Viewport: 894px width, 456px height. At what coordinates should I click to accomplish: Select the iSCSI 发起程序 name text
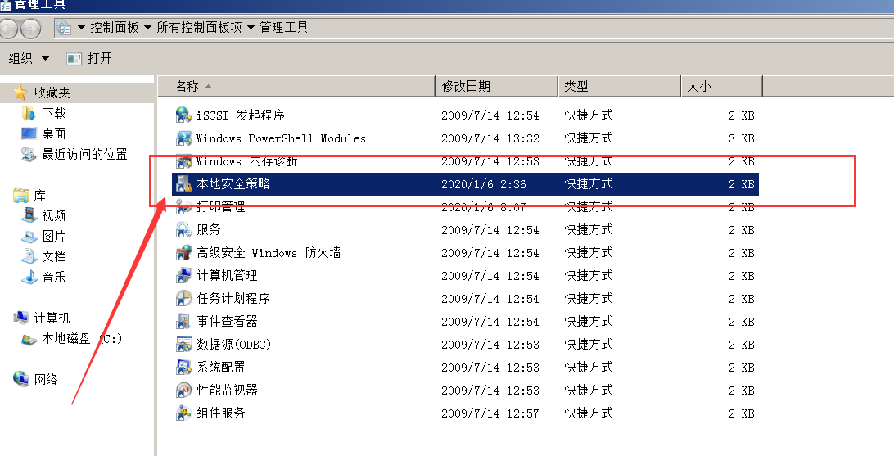(241, 115)
